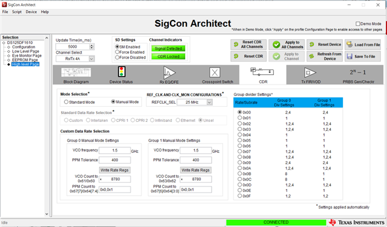387x227 pixels.
Task: Click Group 0 VCO Count field
Action: 115,179
